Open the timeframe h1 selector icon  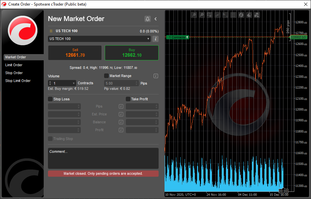[225, 15]
